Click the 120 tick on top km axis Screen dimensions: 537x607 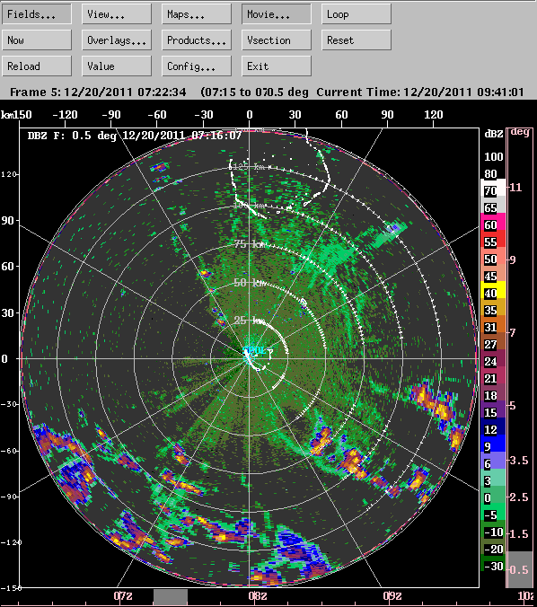point(433,115)
